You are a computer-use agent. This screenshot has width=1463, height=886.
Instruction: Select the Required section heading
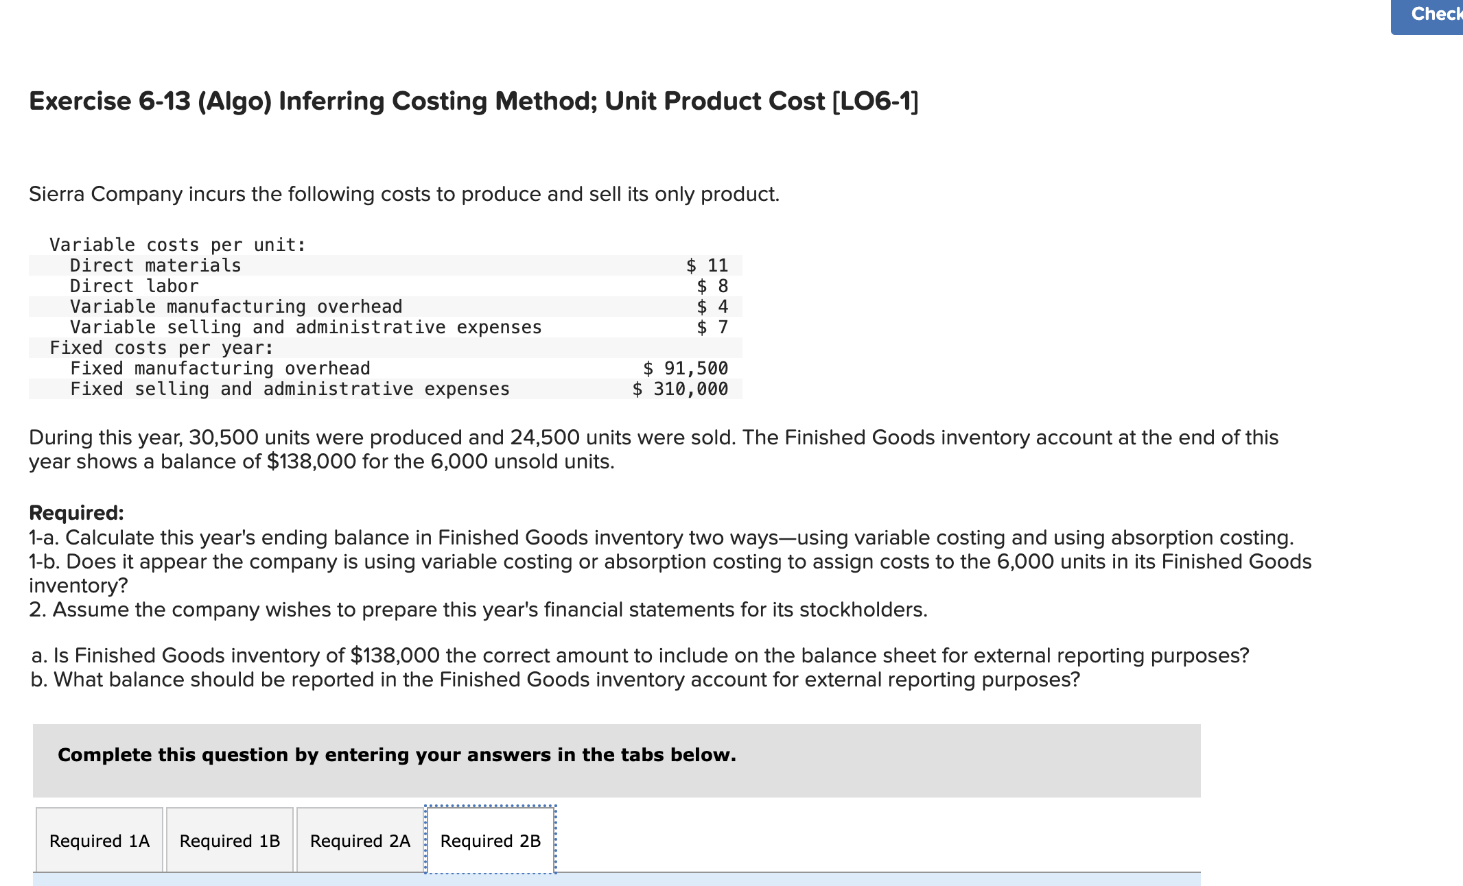click(x=75, y=514)
